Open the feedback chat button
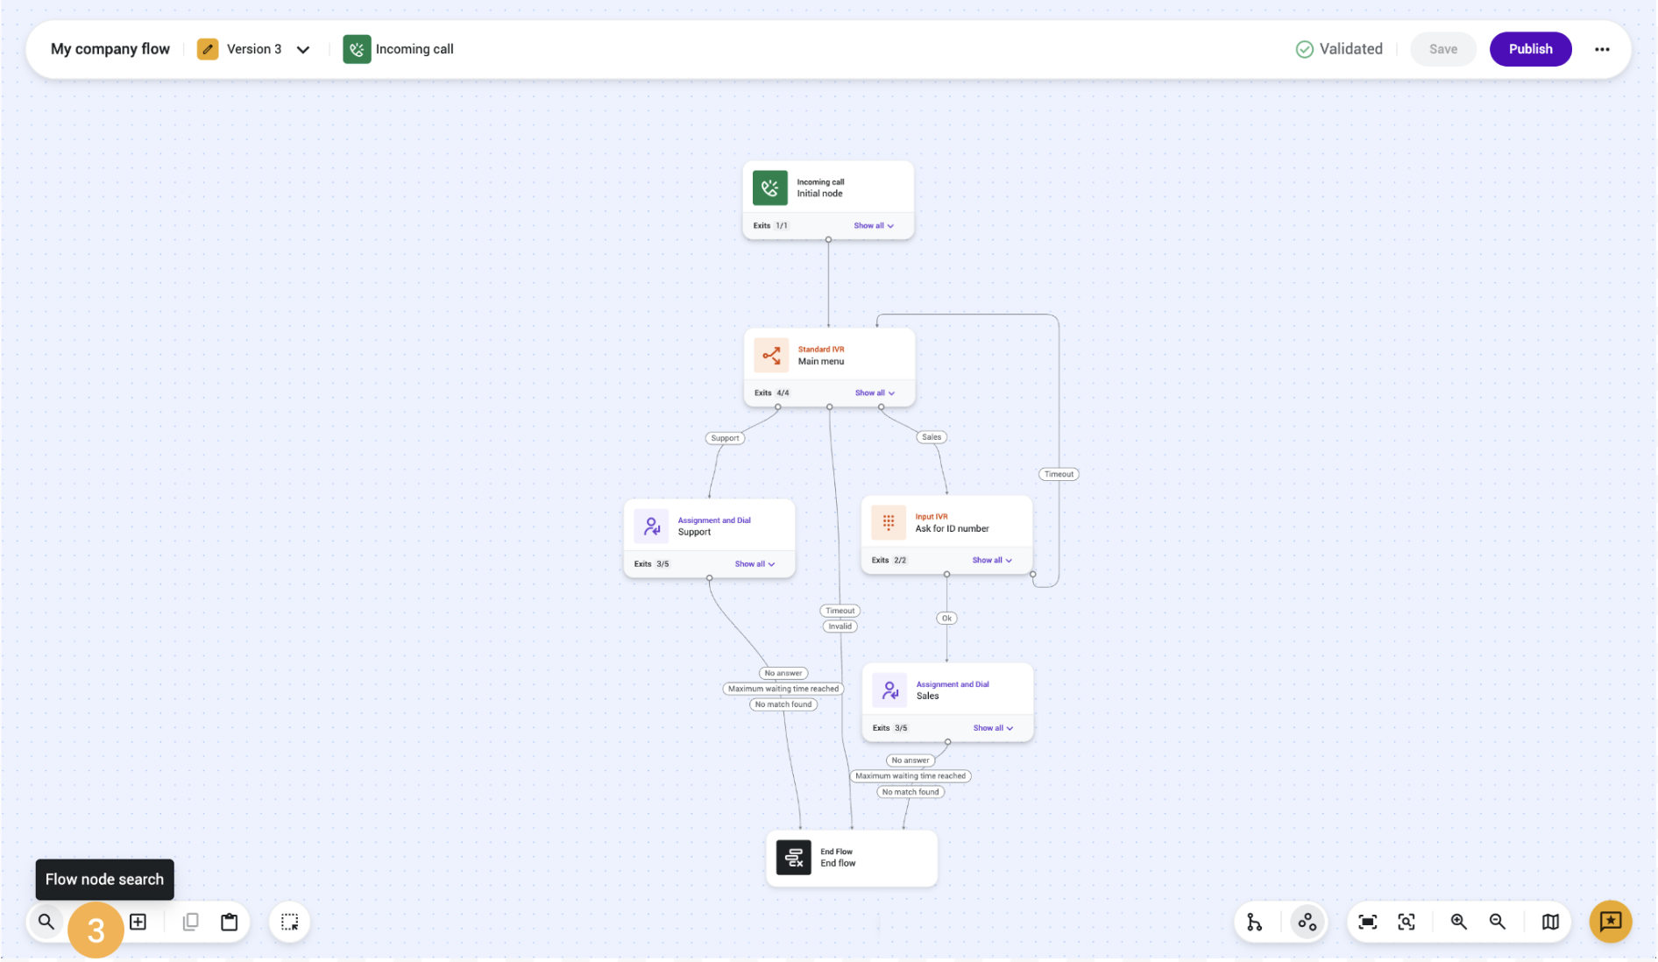 point(1611,922)
